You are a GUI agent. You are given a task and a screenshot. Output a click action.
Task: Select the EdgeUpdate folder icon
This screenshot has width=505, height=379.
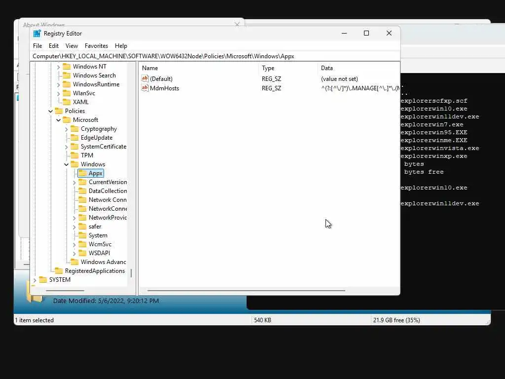tap(74, 138)
